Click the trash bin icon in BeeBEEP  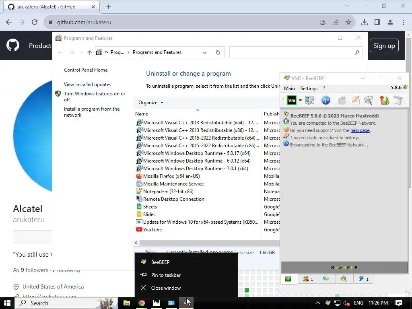click(398, 100)
